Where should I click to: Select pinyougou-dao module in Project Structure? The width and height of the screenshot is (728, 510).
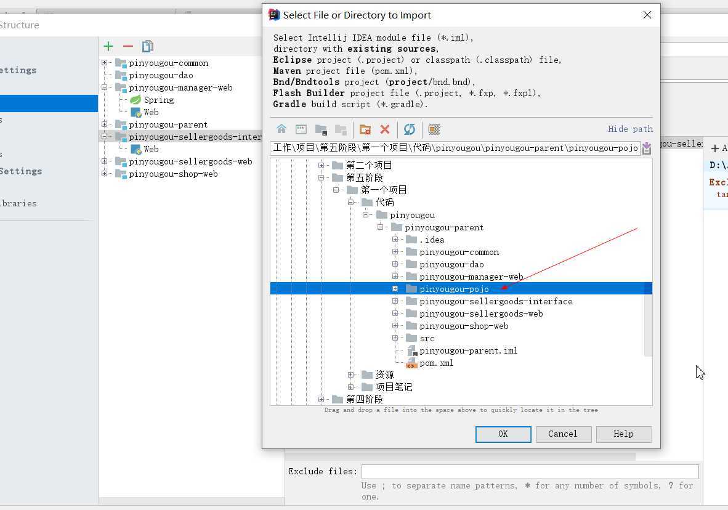coord(161,75)
